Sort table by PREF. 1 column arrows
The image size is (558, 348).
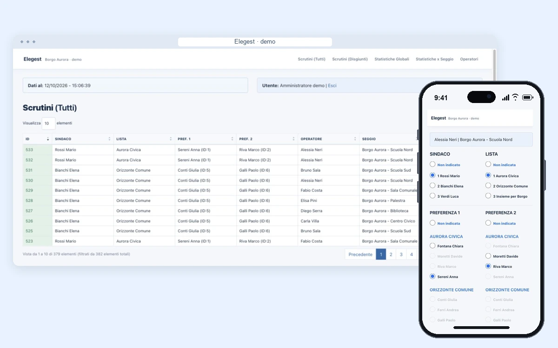[x=232, y=139]
